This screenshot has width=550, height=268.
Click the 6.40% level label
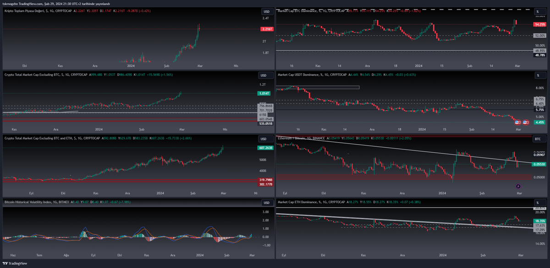tap(539, 104)
